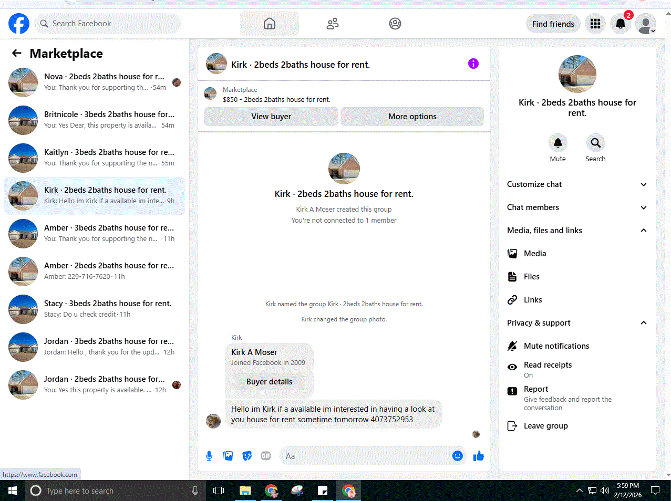671x501 pixels.
Task: Click the Buyer details button
Action: [270, 382]
